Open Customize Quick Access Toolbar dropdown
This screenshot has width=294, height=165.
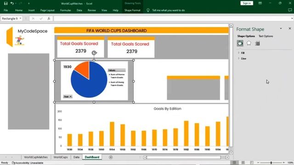(28, 3)
